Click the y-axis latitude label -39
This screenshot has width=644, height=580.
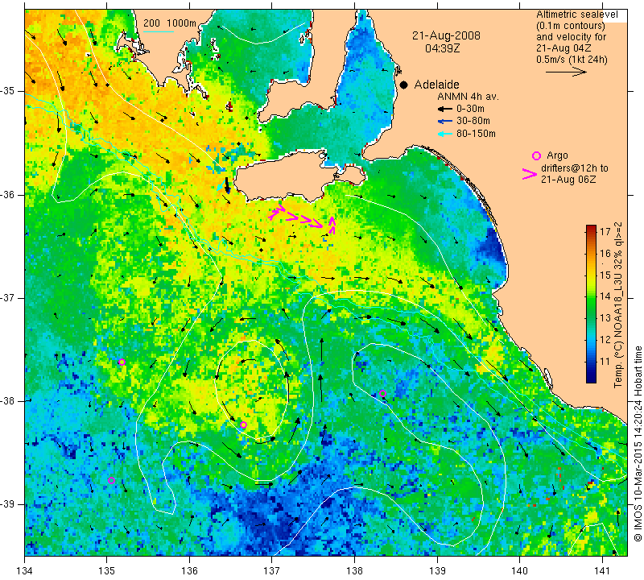tap(8, 504)
